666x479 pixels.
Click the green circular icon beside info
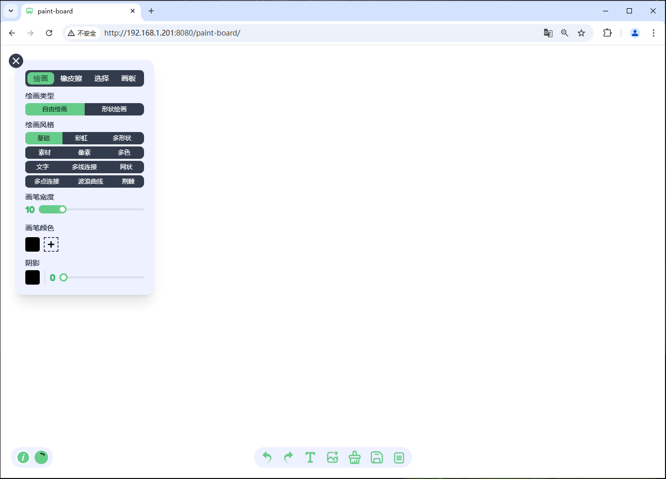(41, 457)
